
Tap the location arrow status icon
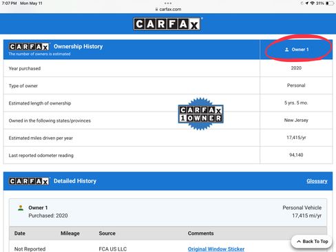[307, 3]
